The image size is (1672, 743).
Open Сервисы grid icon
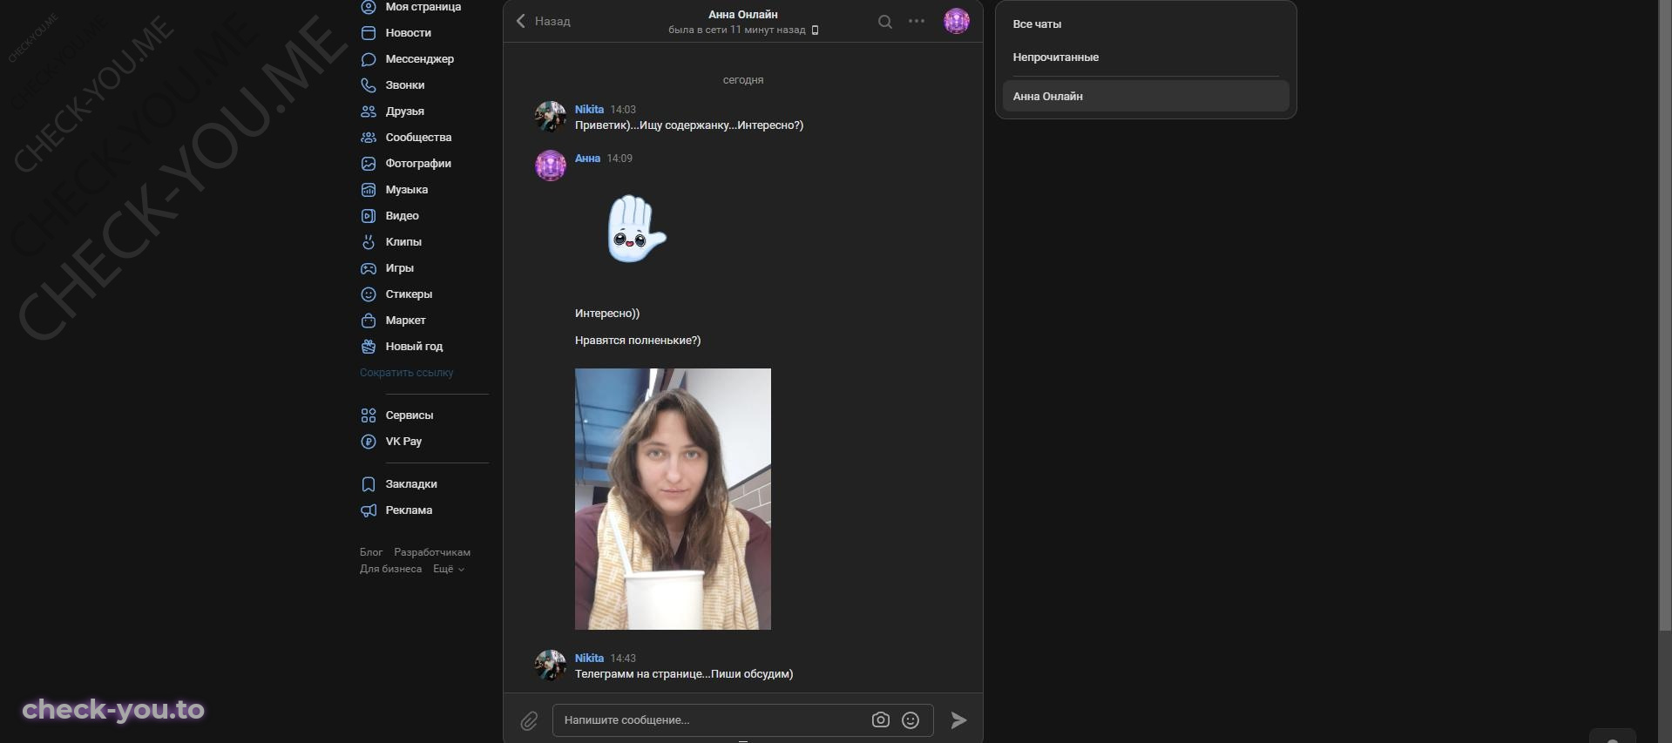coord(369,415)
